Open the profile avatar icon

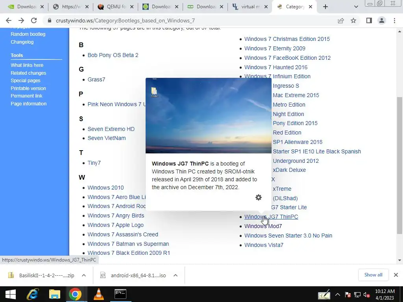(x=382, y=20)
